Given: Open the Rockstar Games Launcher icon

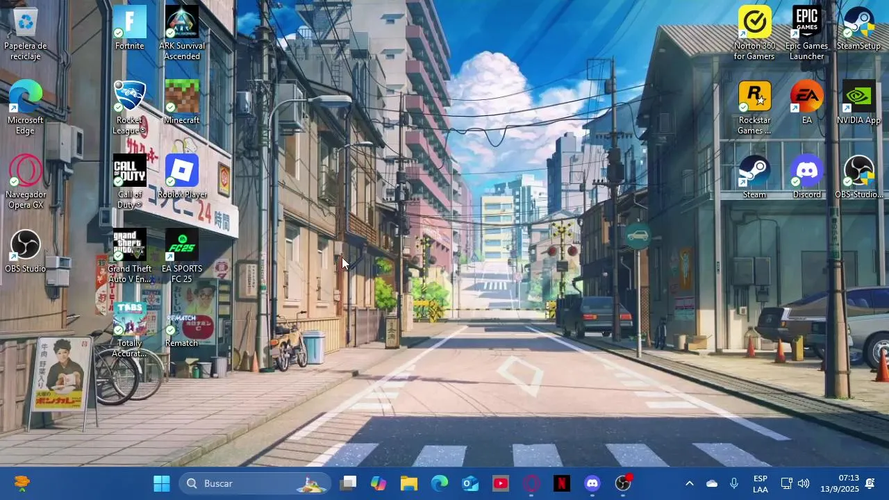Looking at the screenshot, I should [755, 107].
